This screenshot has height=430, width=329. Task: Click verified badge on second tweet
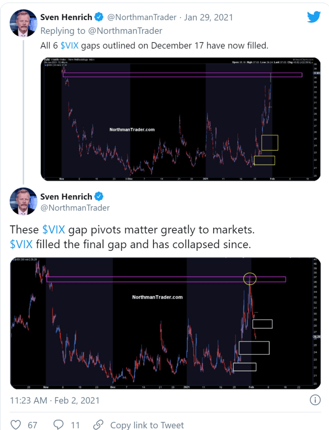tap(100, 196)
